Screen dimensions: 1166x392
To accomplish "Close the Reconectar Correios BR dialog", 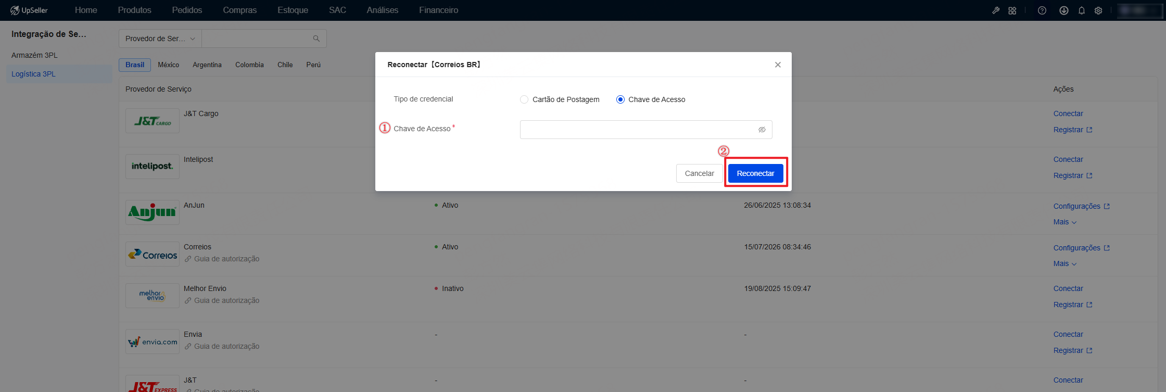I will point(778,65).
